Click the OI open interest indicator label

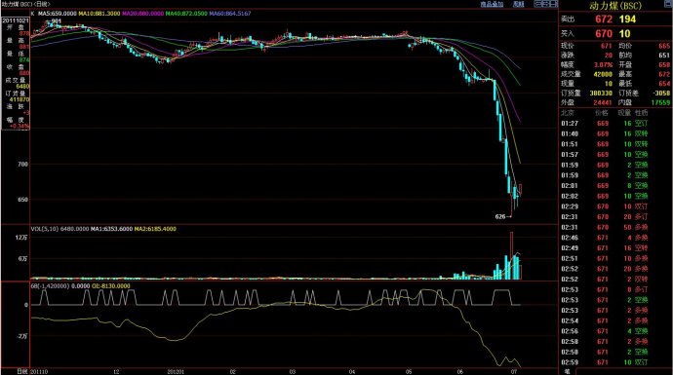pos(111,285)
